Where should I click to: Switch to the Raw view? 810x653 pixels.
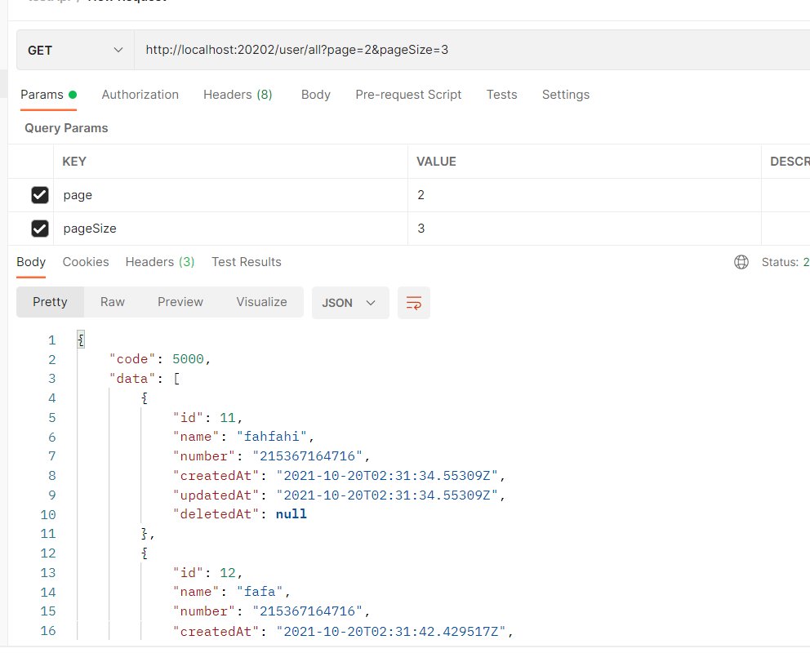(x=113, y=302)
